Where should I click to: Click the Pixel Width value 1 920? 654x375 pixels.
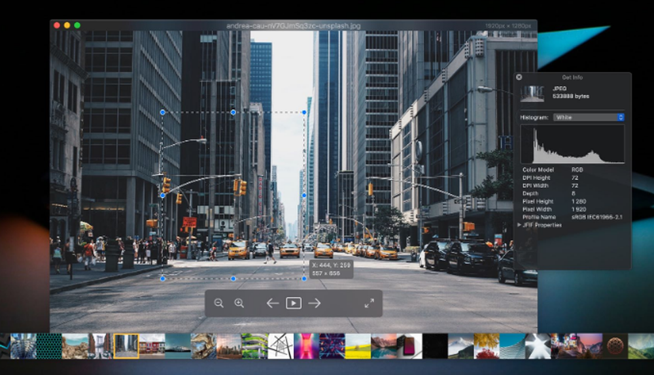(579, 210)
